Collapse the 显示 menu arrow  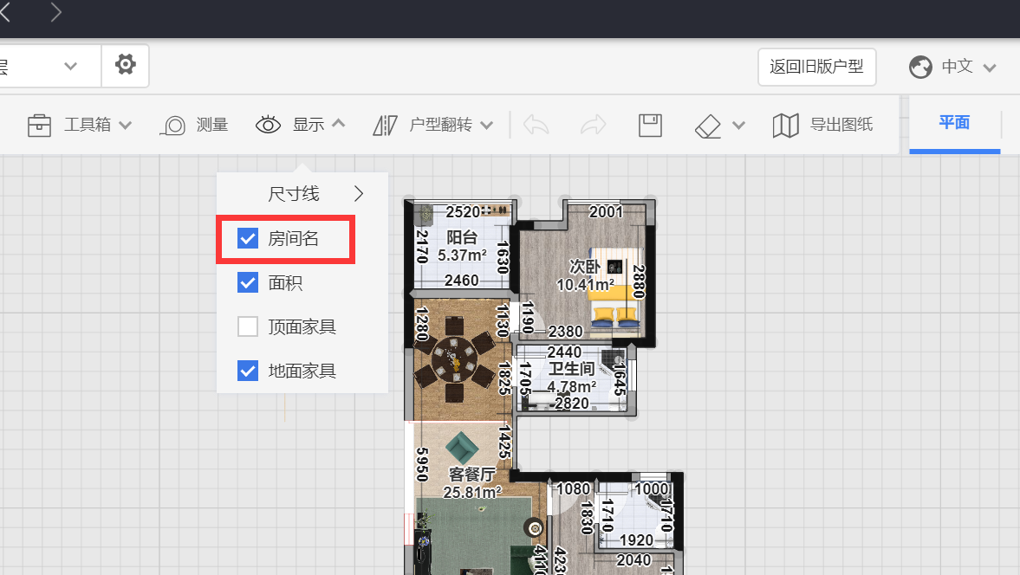point(338,123)
